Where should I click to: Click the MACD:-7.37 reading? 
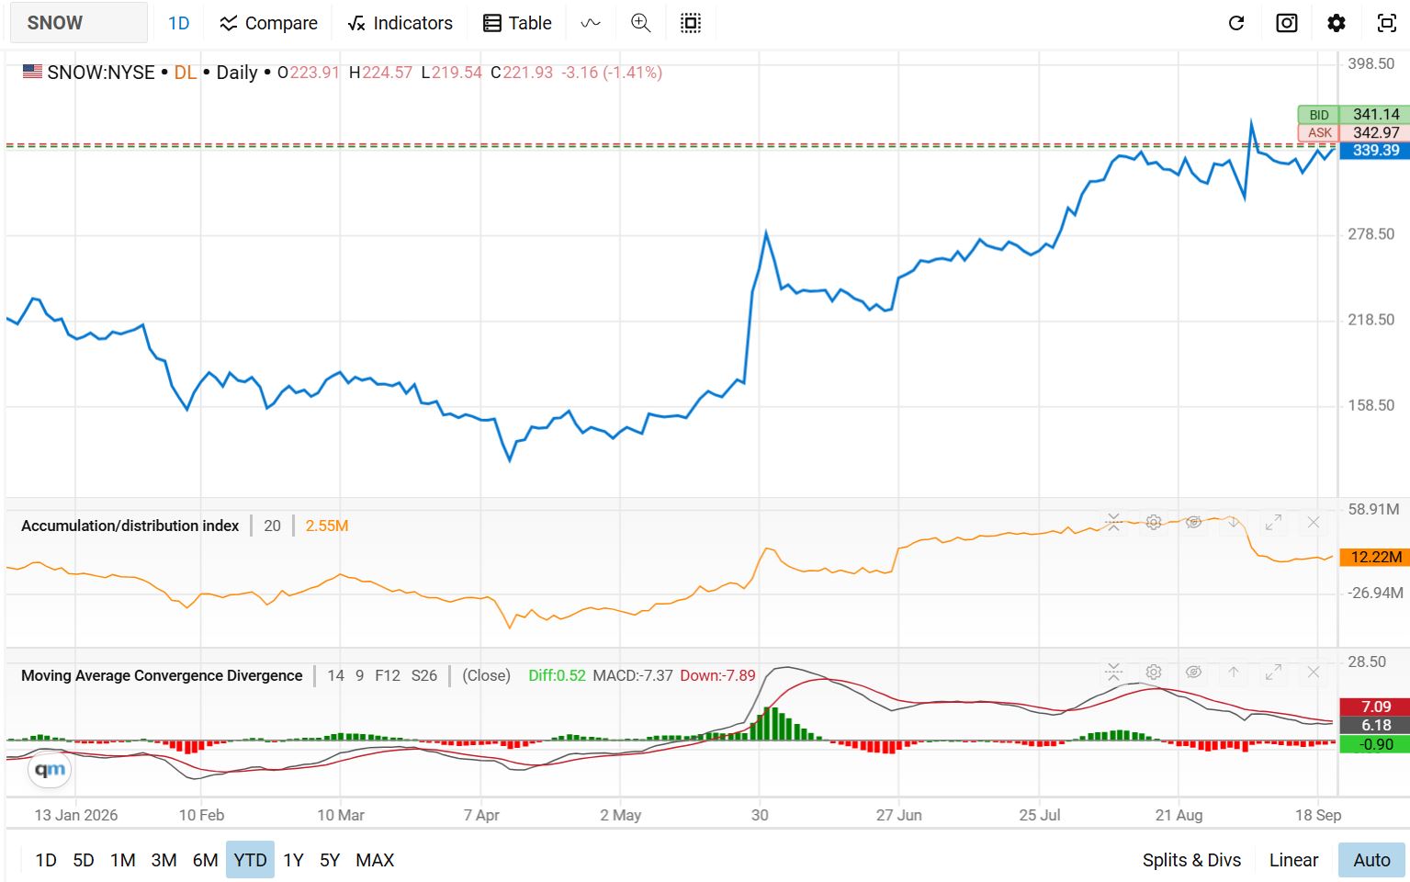[633, 675]
